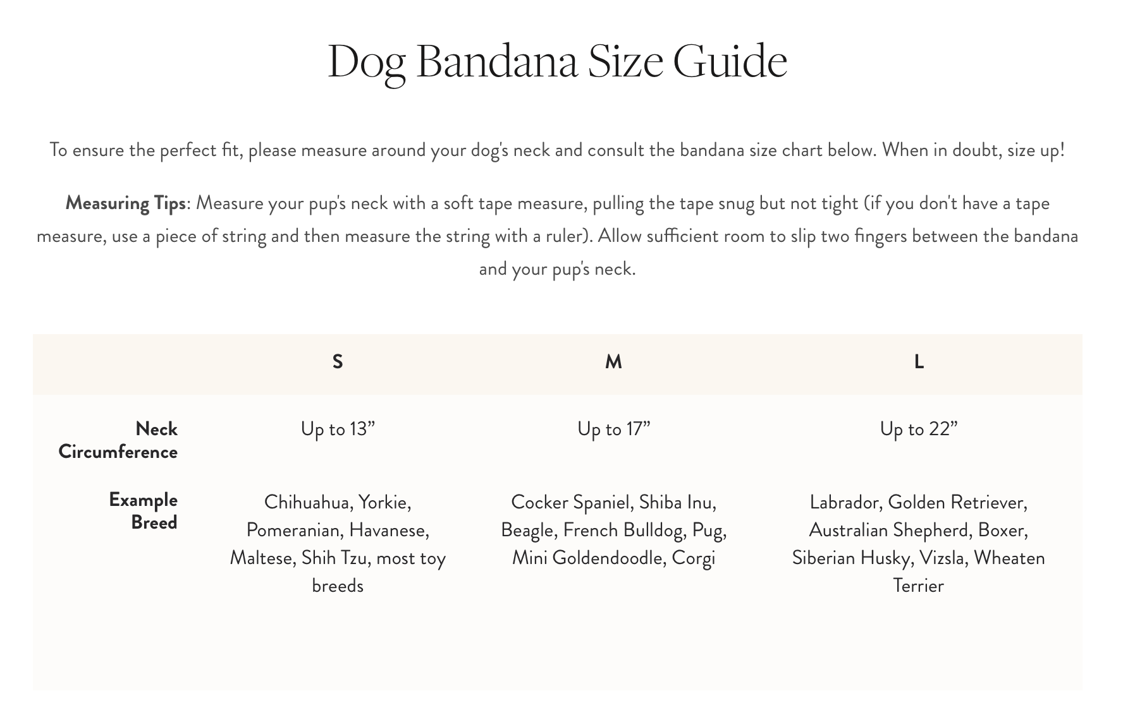The width and height of the screenshot is (1123, 715).
Task: Click the "When in doubt, size up!" text
Action: (x=973, y=150)
